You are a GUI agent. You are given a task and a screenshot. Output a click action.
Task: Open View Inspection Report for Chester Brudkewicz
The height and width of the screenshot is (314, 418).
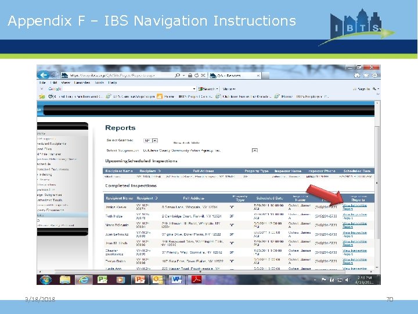[355, 252]
